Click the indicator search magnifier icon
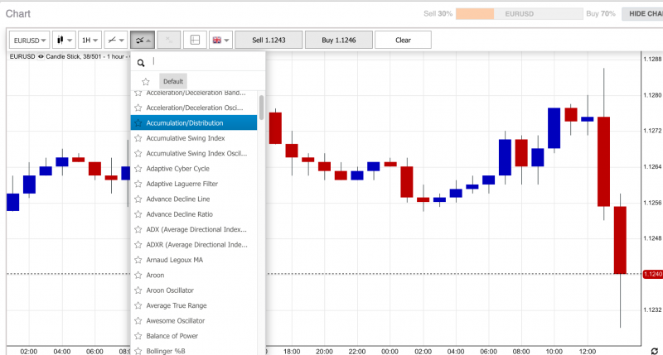The height and width of the screenshot is (355, 663). pyautogui.click(x=141, y=63)
